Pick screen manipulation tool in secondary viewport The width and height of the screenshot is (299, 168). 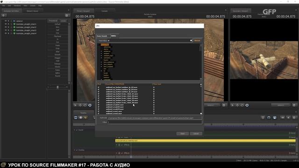tap(247, 105)
